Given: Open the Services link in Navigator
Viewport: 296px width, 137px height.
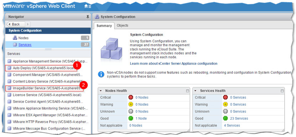Looking at the screenshot, I should pos(25,45).
